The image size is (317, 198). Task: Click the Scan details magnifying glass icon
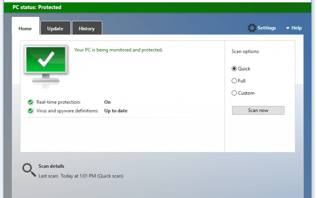29,170
